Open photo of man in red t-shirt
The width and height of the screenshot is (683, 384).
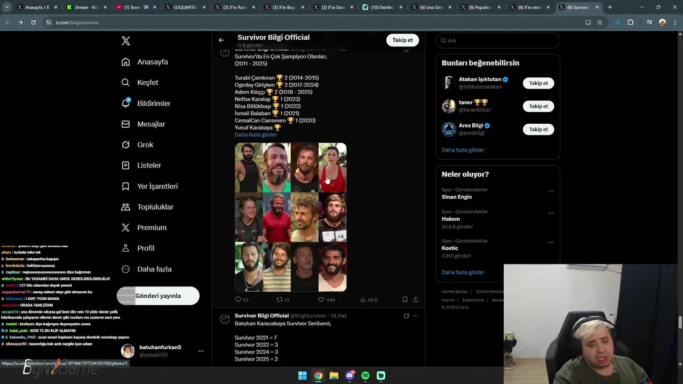coord(276,217)
